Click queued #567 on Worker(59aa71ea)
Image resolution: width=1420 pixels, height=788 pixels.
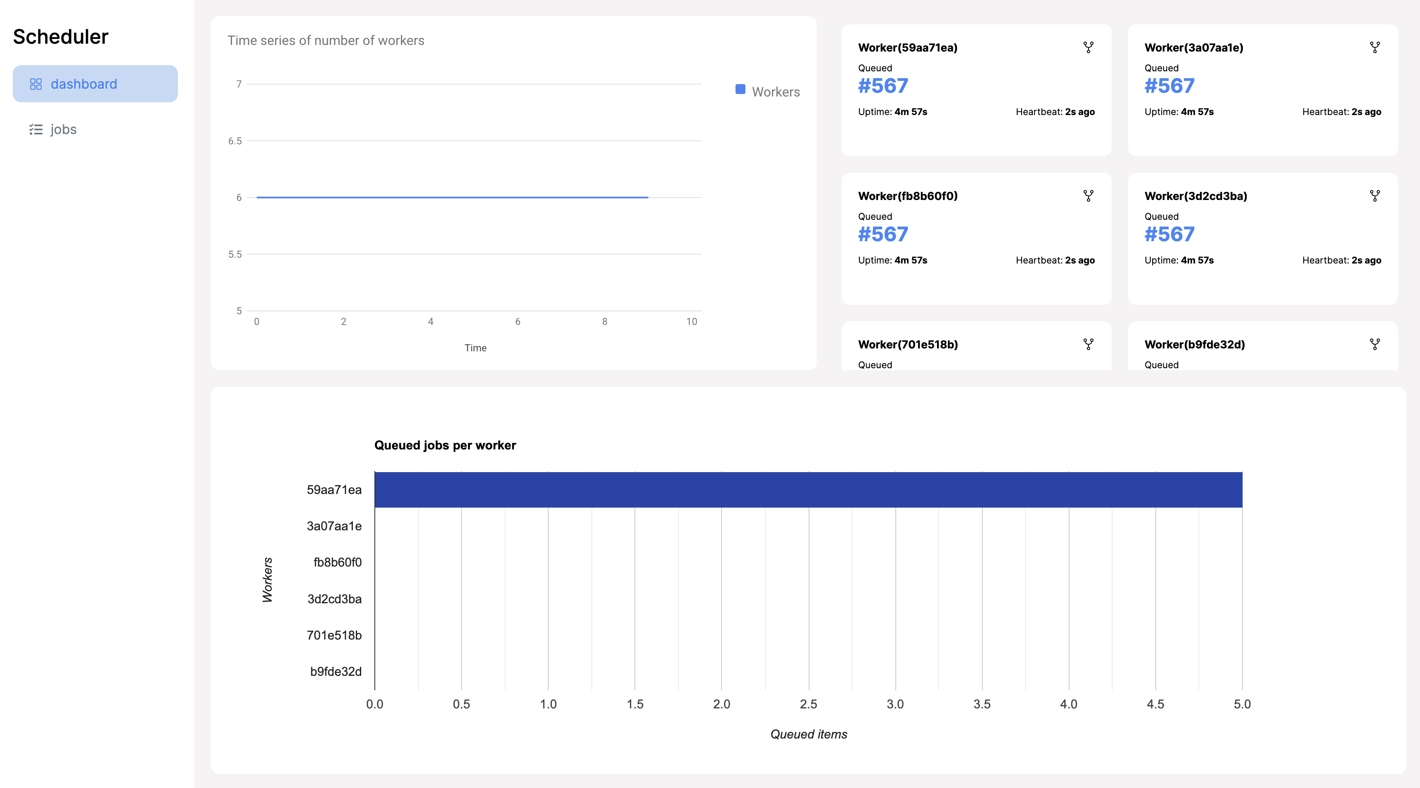pos(883,86)
